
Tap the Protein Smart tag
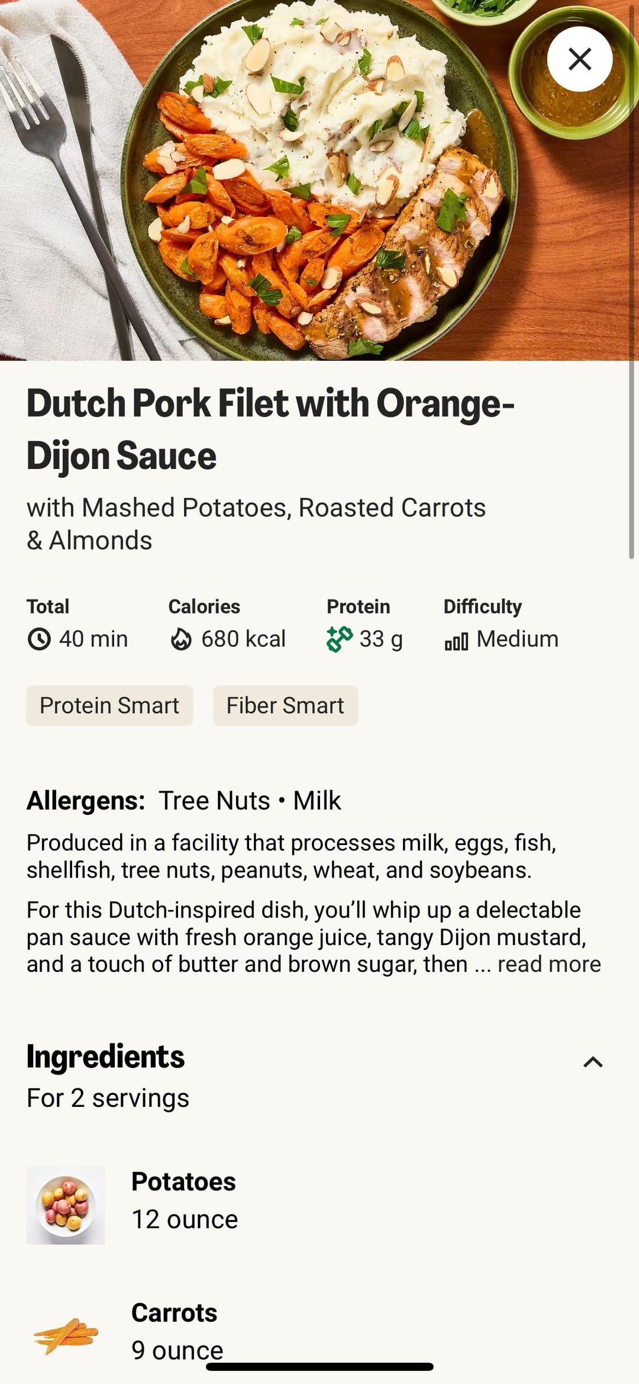tap(109, 705)
